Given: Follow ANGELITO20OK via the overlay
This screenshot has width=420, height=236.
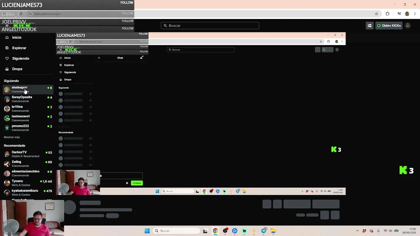Looking at the screenshot, I should 127,29.
